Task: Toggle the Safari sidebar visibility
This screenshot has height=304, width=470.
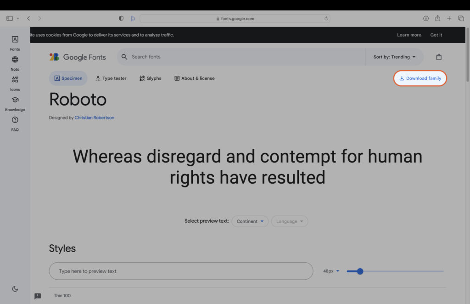Action: click(x=9, y=18)
